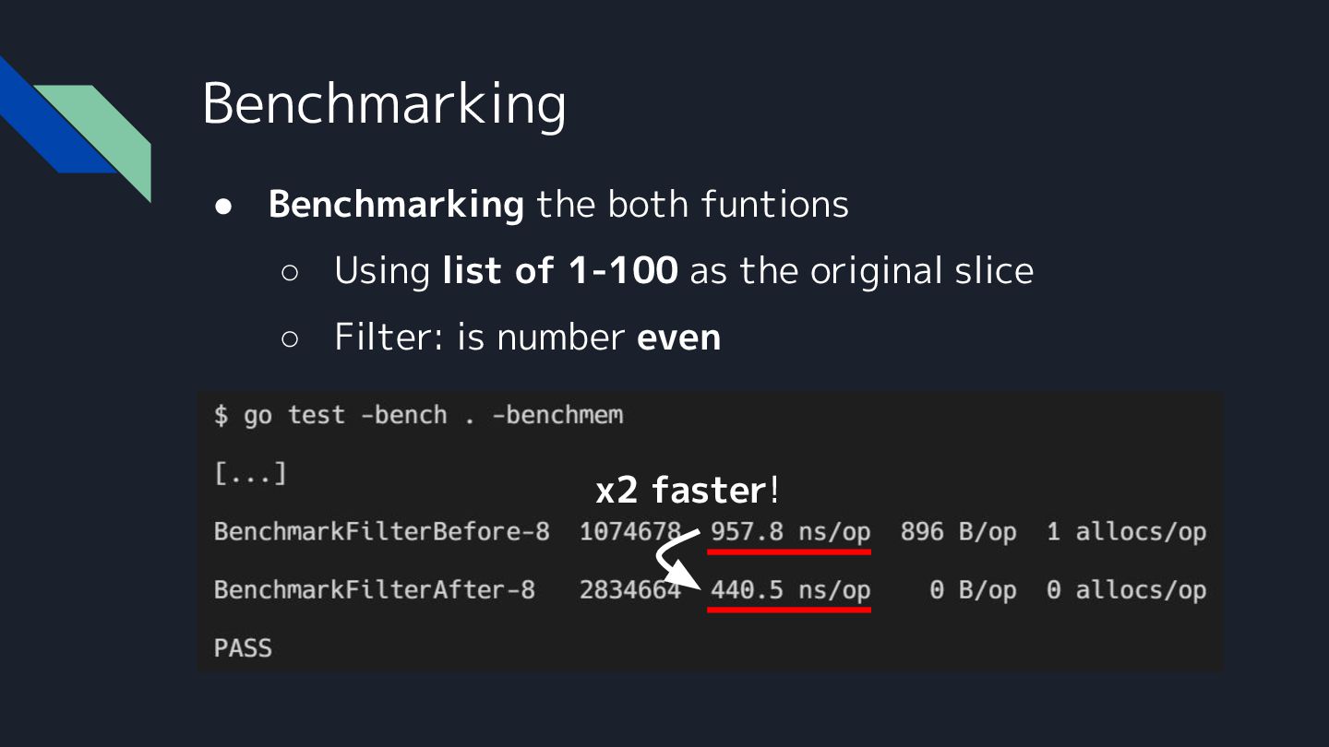Select the BenchmarkFilterBefore-8 result name
1329x747 pixels.
[x=381, y=532]
